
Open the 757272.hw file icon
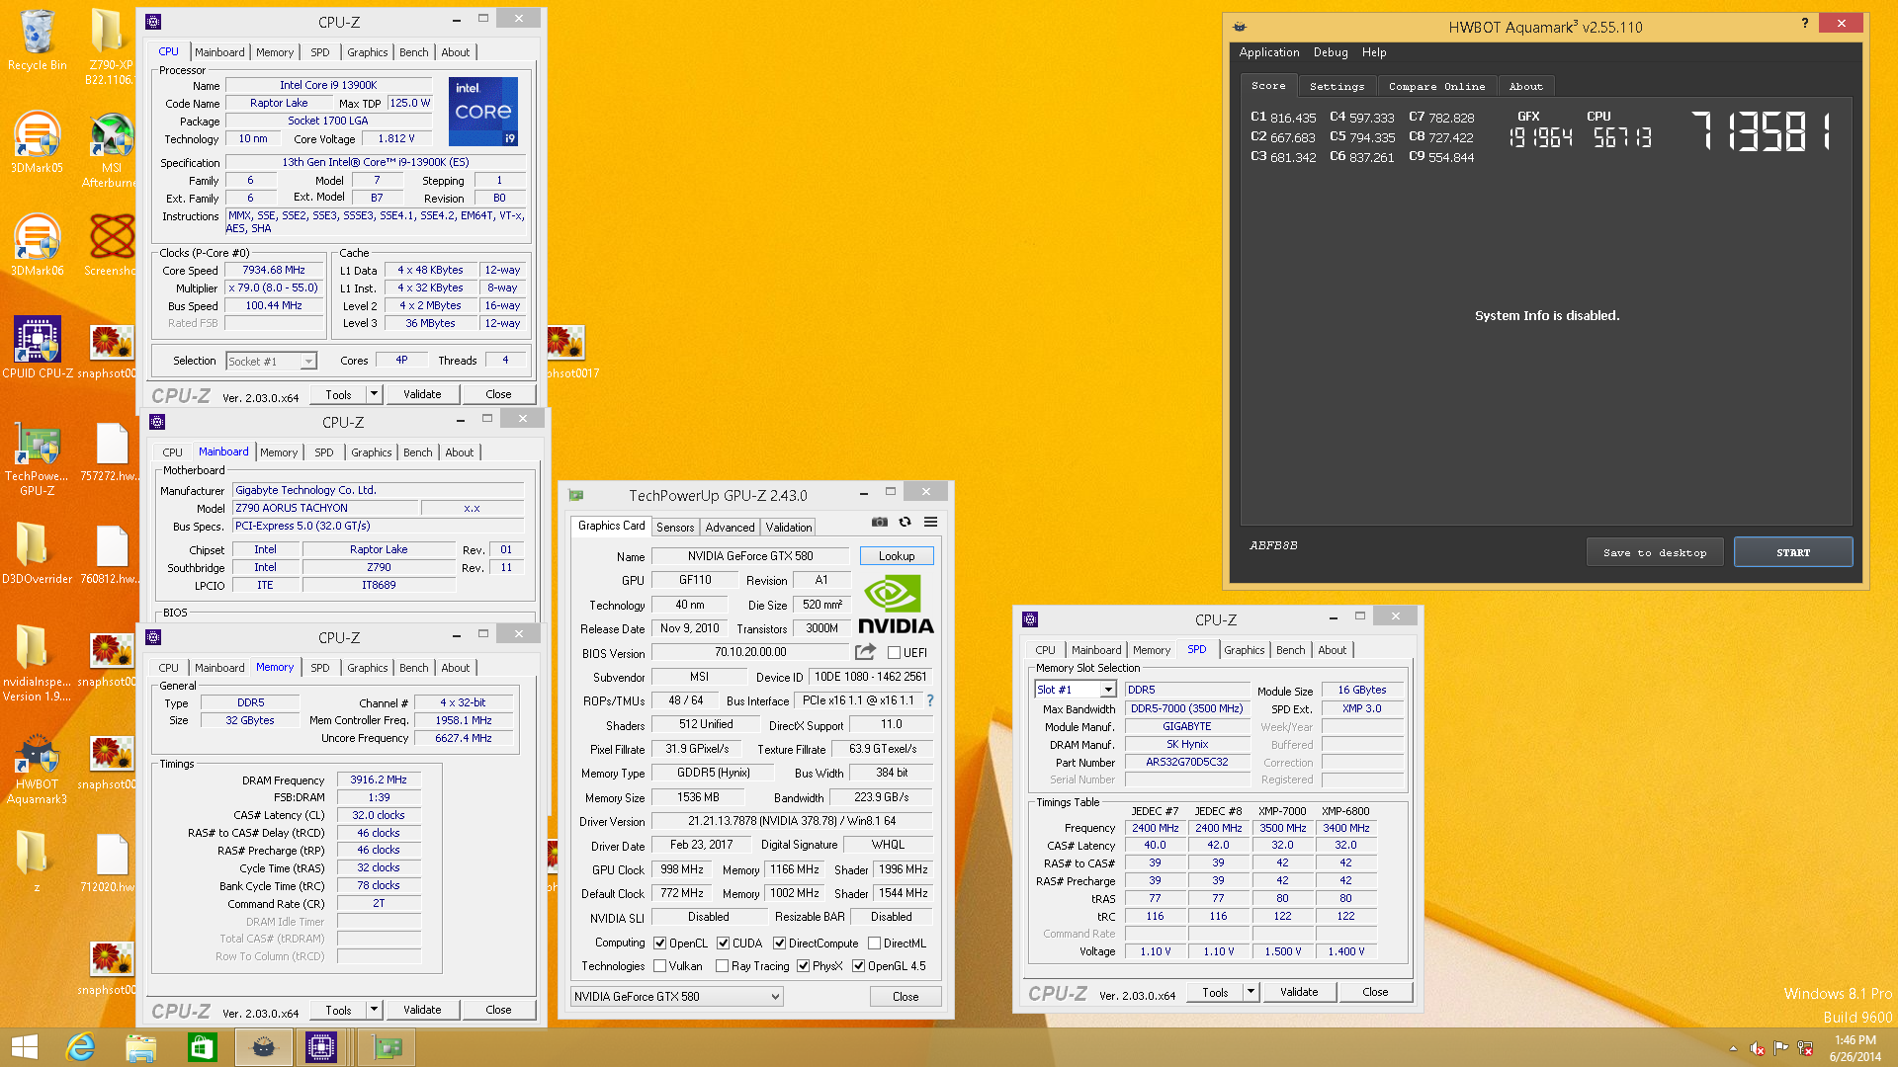click(111, 451)
